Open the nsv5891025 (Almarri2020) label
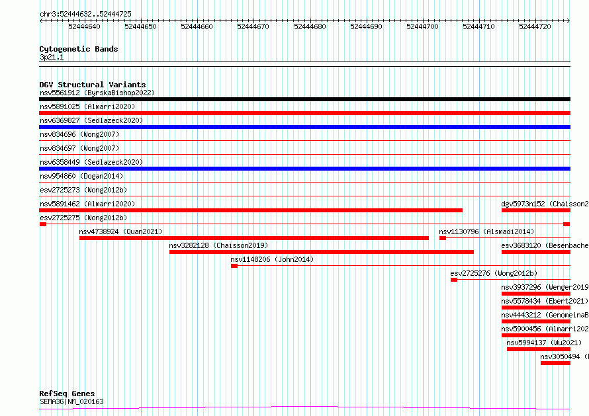 [x=87, y=106]
